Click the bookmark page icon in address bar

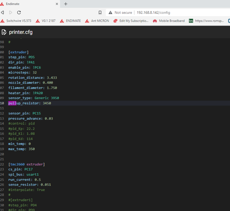[100, 12]
